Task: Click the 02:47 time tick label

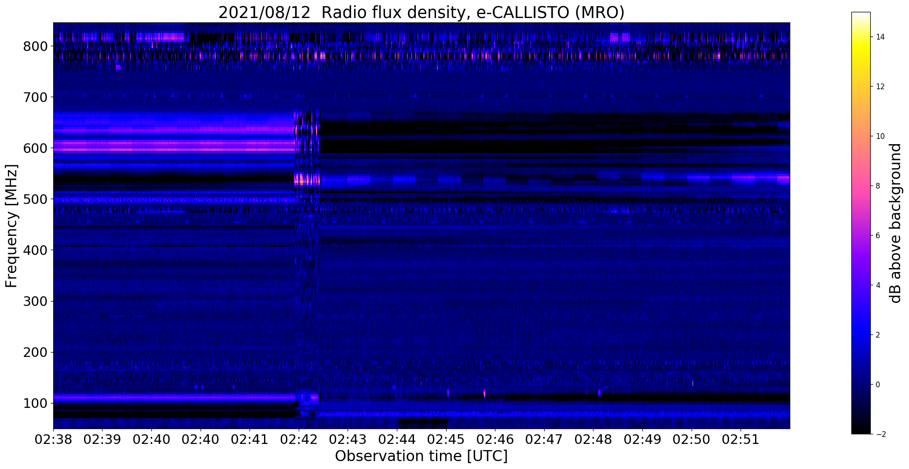Action: coord(544,440)
